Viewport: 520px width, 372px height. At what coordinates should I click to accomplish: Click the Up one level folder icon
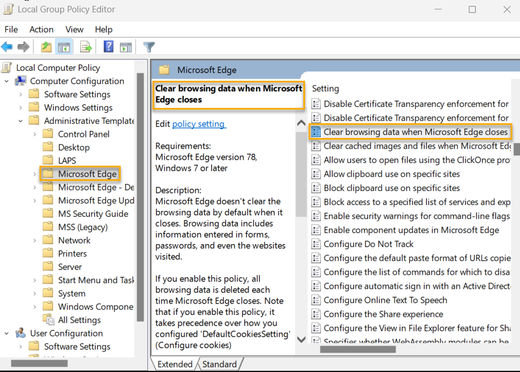tap(46, 47)
